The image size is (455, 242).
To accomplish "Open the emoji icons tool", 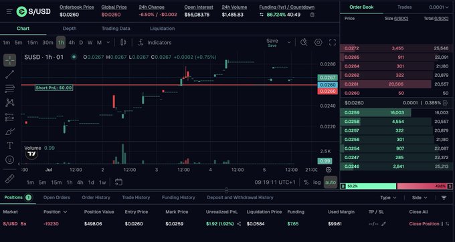I will (x=9, y=160).
